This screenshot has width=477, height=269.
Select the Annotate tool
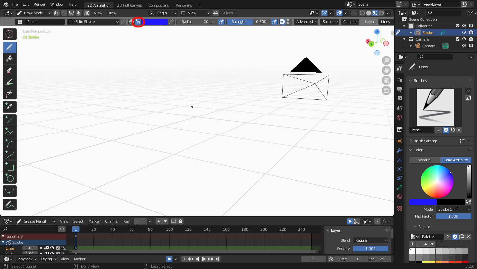[x=10, y=205]
